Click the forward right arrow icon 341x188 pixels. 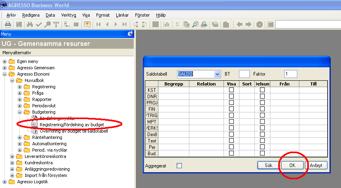pos(249,25)
